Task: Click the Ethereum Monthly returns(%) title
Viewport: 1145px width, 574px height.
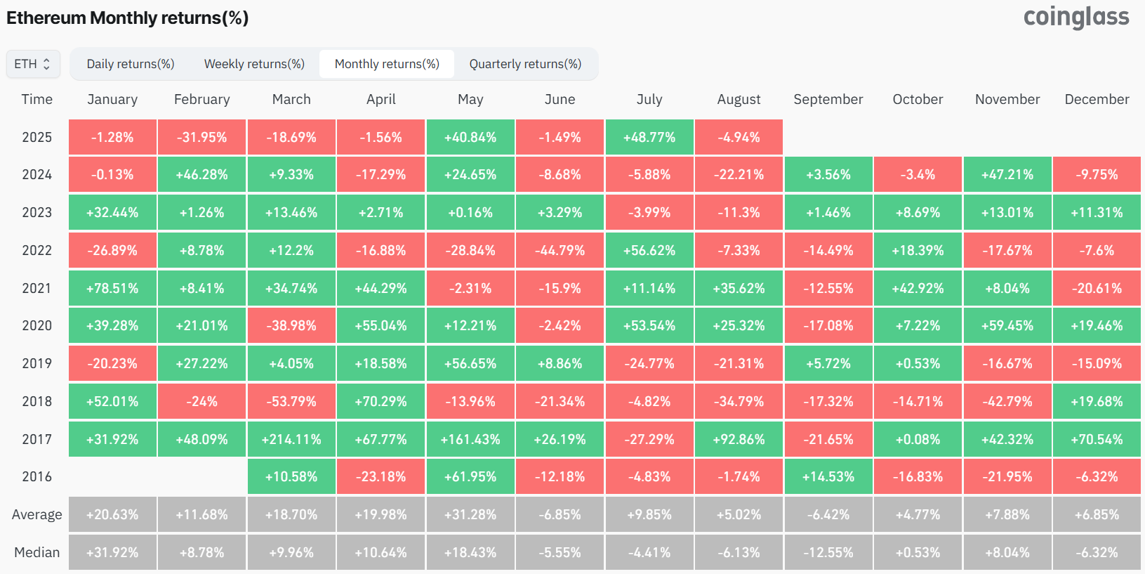Action: 128,18
